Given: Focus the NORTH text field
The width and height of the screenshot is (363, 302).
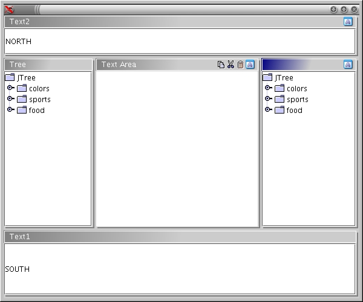Looking at the screenshot, I should pos(180,41).
